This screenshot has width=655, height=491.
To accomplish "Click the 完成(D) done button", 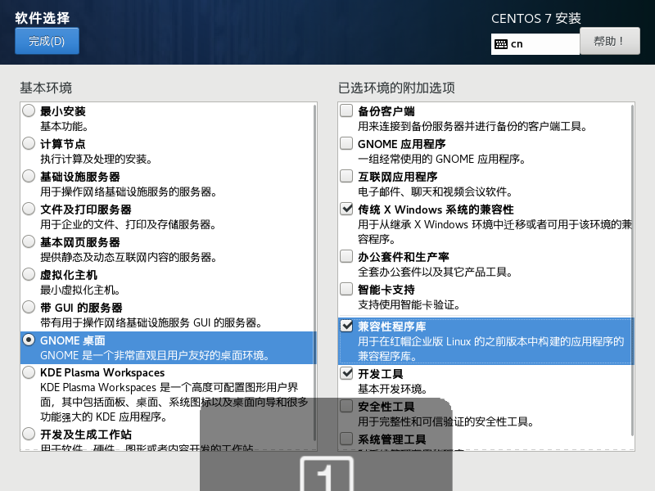I will 47,41.
